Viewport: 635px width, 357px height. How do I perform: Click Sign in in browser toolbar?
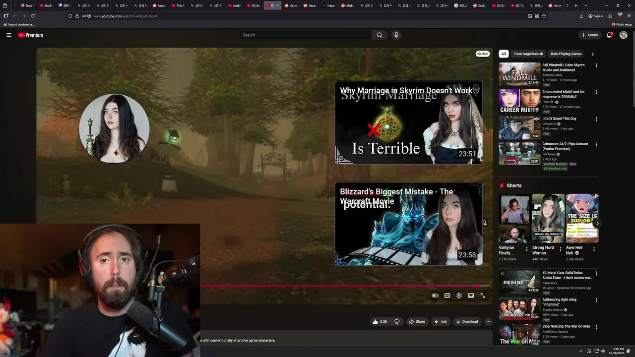coord(596,16)
